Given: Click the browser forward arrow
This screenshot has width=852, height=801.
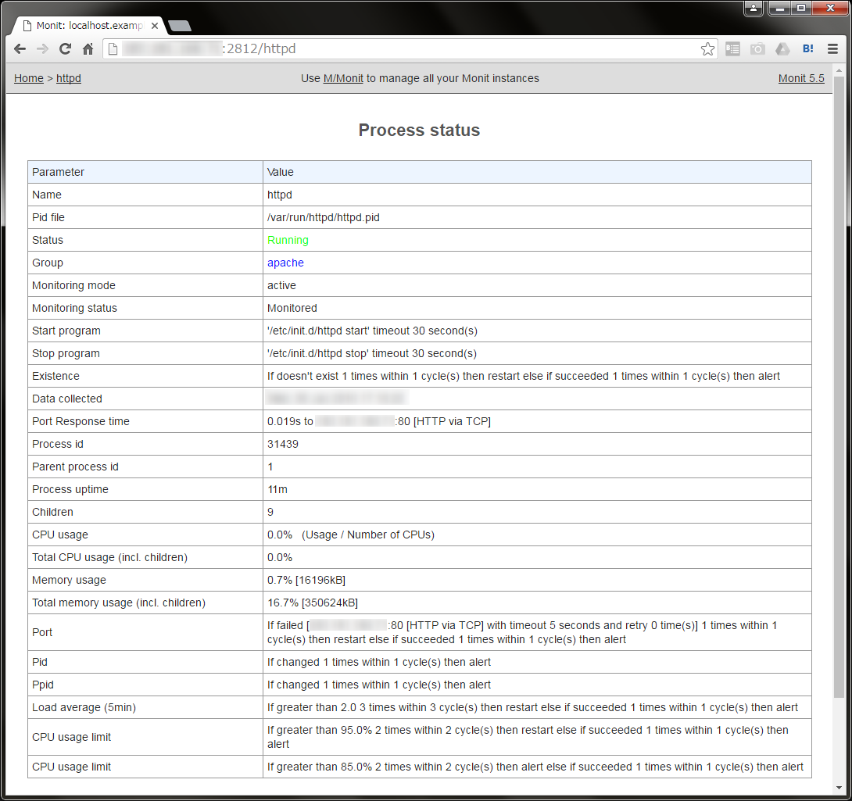Looking at the screenshot, I should point(43,49).
